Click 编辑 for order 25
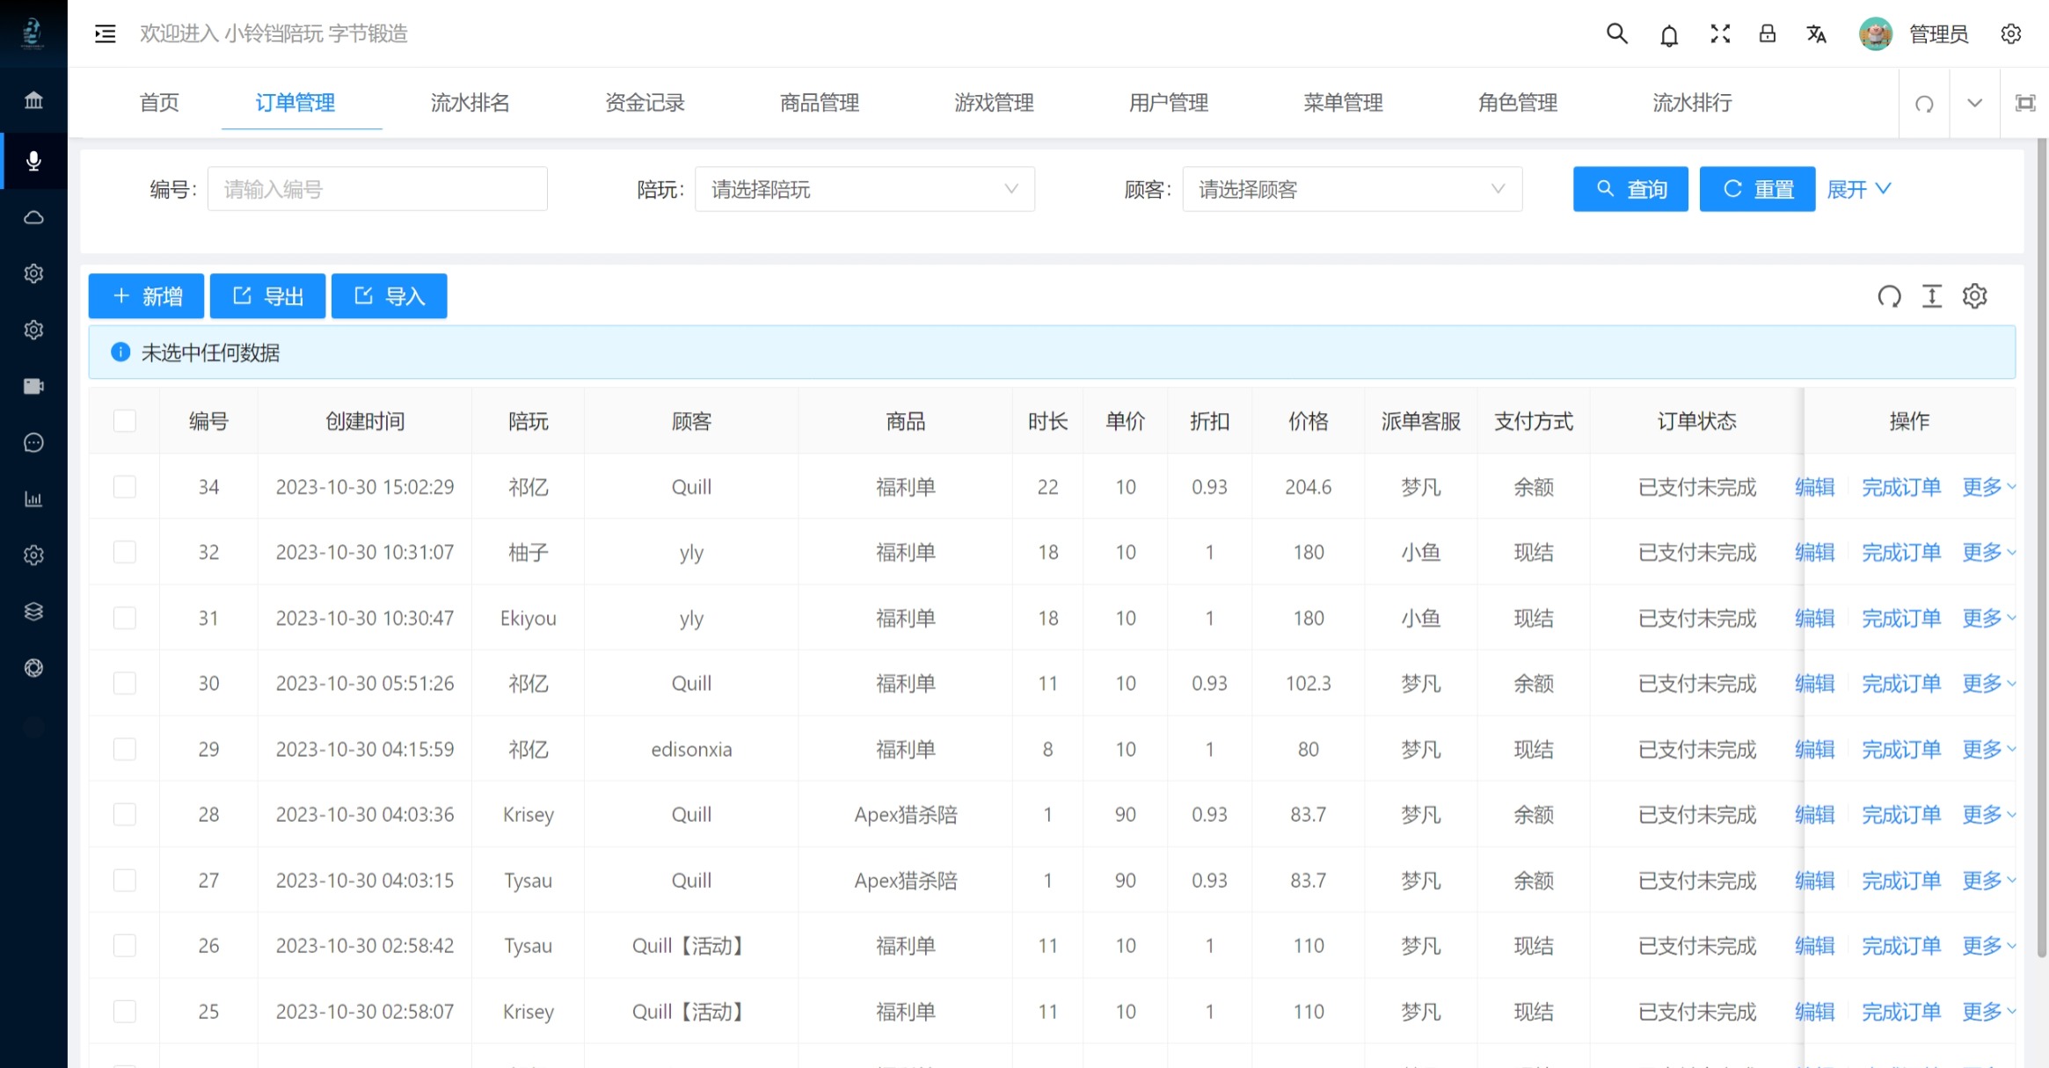This screenshot has width=2049, height=1068. pyautogui.click(x=1814, y=1011)
